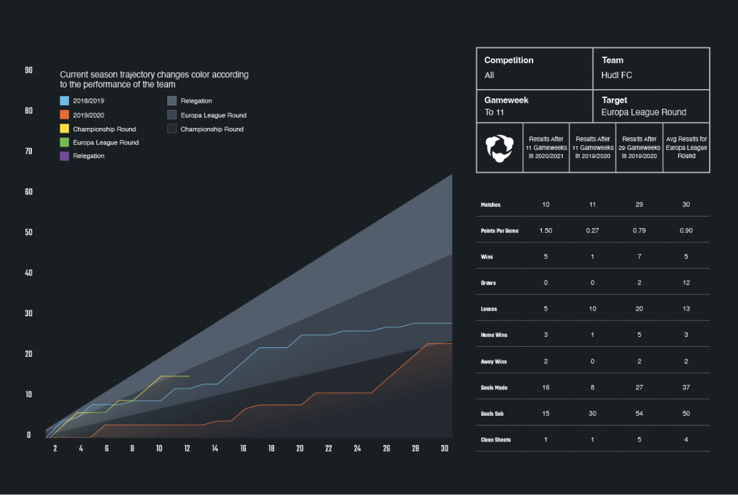Image resolution: width=738 pixels, height=495 pixels.
Task: Select the green Europa League Round swatch
Action: point(63,141)
